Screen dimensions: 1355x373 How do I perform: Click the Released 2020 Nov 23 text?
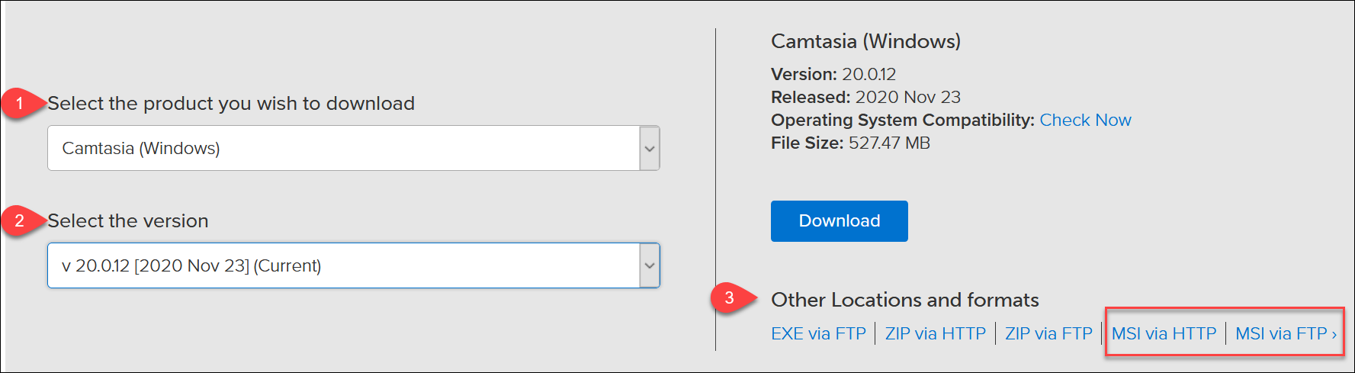click(x=865, y=97)
